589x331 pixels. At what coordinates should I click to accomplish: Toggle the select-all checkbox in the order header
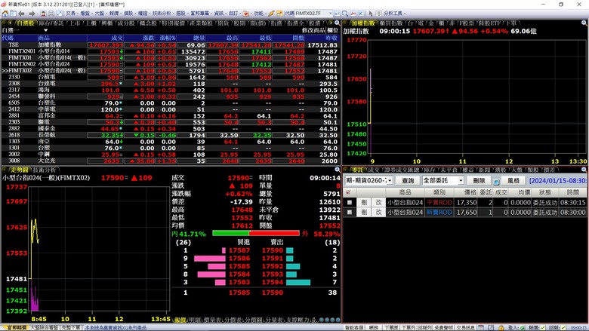point(348,192)
